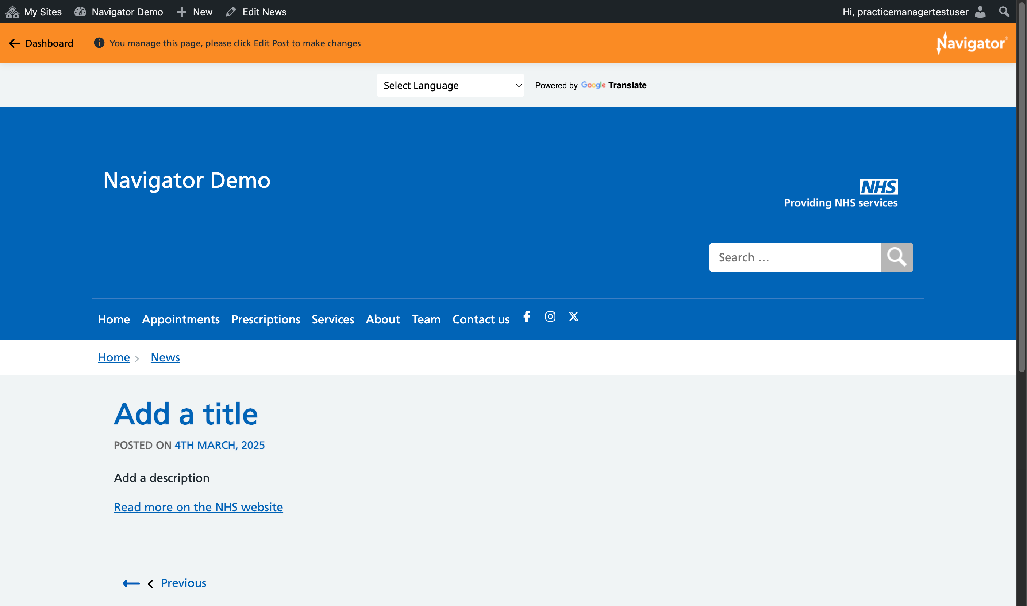Viewport: 1027px width, 606px height.
Task: Open the Instagram icon link
Action: tap(550, 316)
